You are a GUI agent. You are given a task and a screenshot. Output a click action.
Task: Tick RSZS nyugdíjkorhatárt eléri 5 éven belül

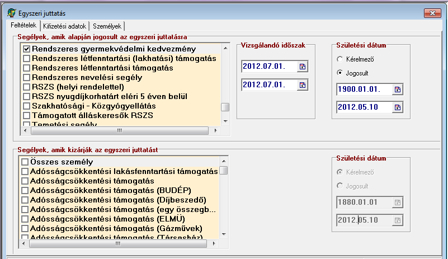[x=27, y=97]
